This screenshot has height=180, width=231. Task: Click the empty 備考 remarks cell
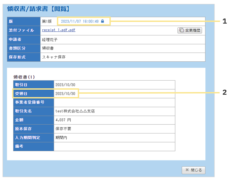tap(114, 146)
